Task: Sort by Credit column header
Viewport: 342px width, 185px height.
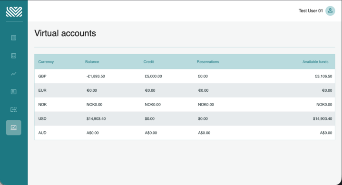Action: [148, 62]
